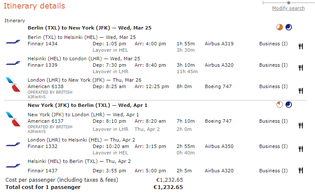Click the meal icon for American 6138

click(301, 91)
